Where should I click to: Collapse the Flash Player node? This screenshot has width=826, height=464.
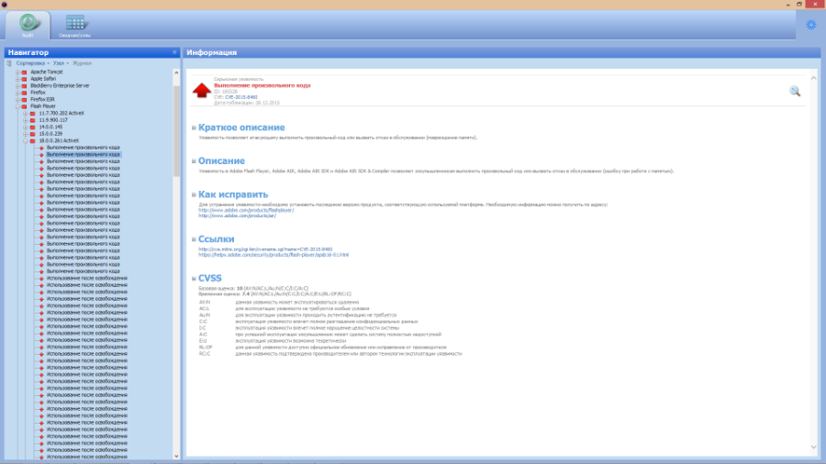17,106
